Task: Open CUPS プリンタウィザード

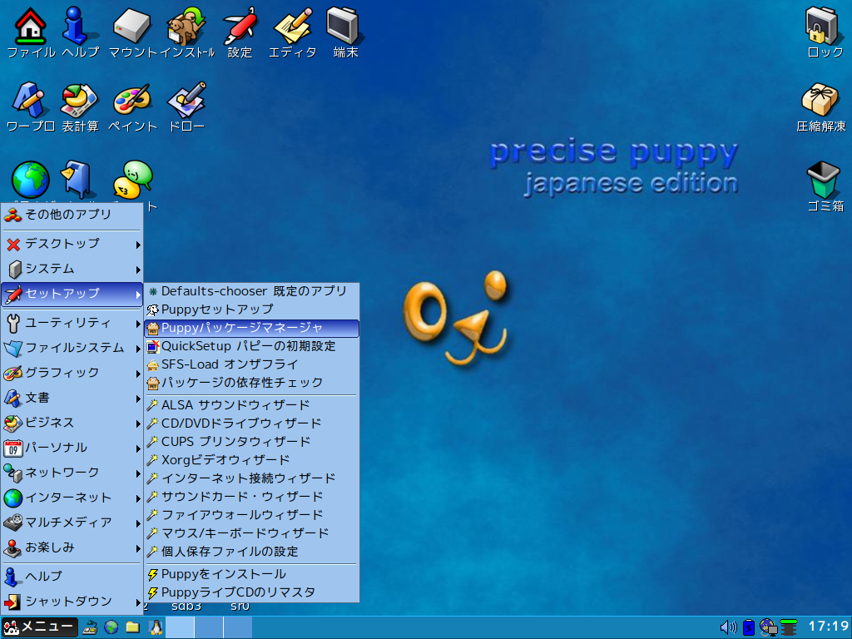Action: pos(251,442)
